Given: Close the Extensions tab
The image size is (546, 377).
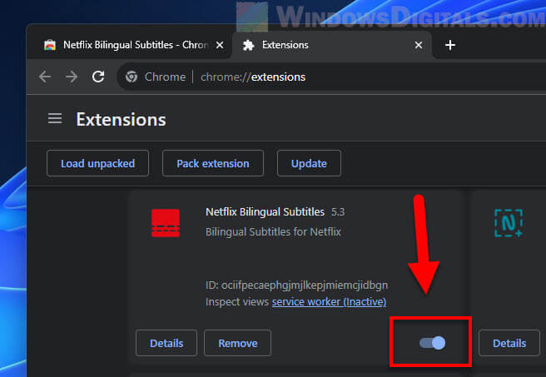Looking at the screenshot, I should click(x=419, y=45).
